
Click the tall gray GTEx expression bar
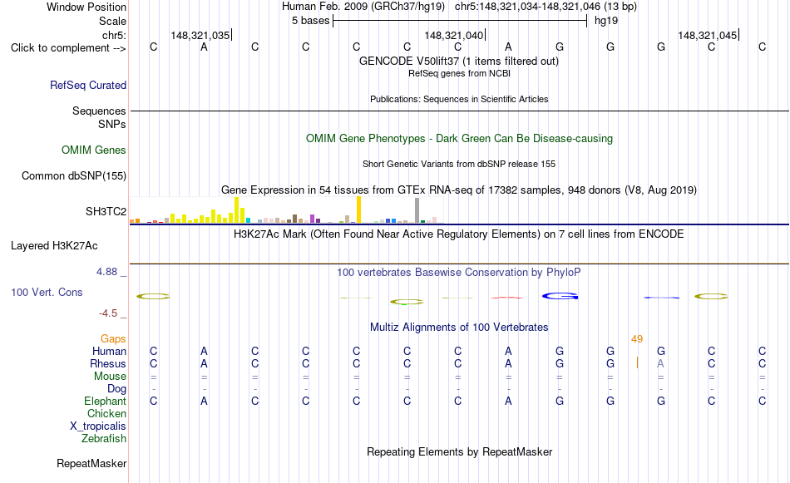pyautogui.click(x=417, y=210)
